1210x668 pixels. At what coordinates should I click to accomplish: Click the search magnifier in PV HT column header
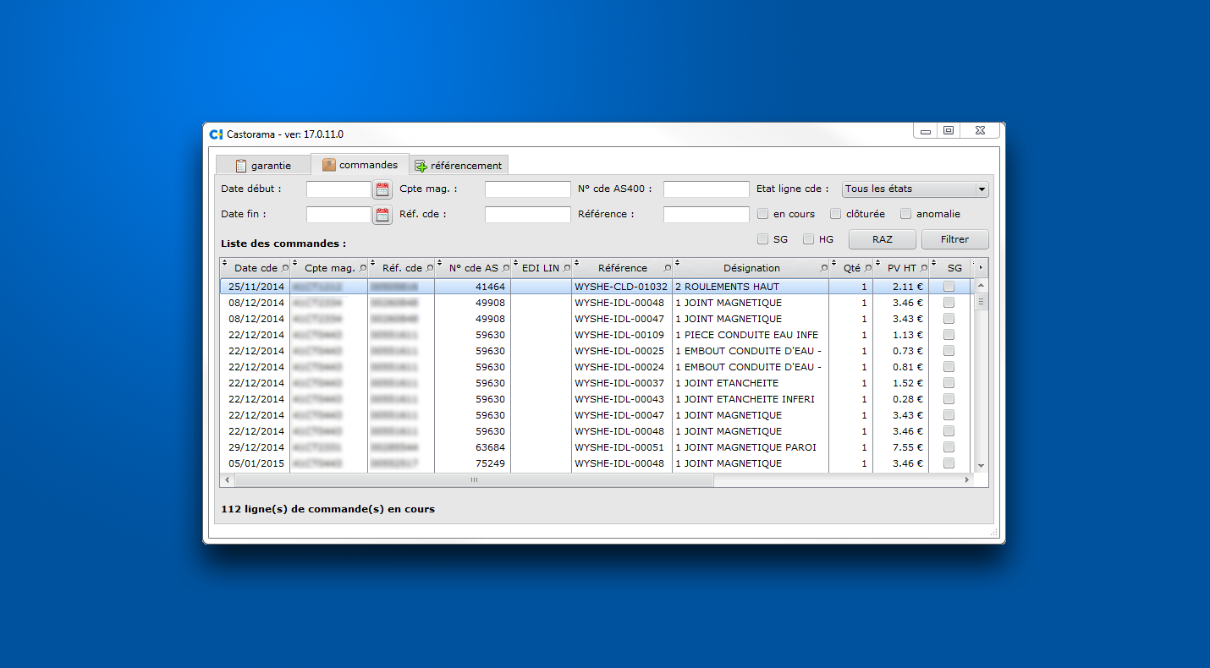pyautogui.click(x=923, y=268)
